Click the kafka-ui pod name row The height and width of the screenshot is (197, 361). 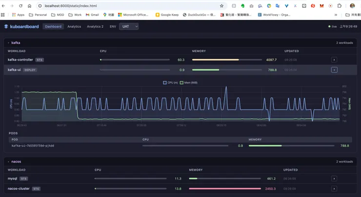click(x=33, y=145)
